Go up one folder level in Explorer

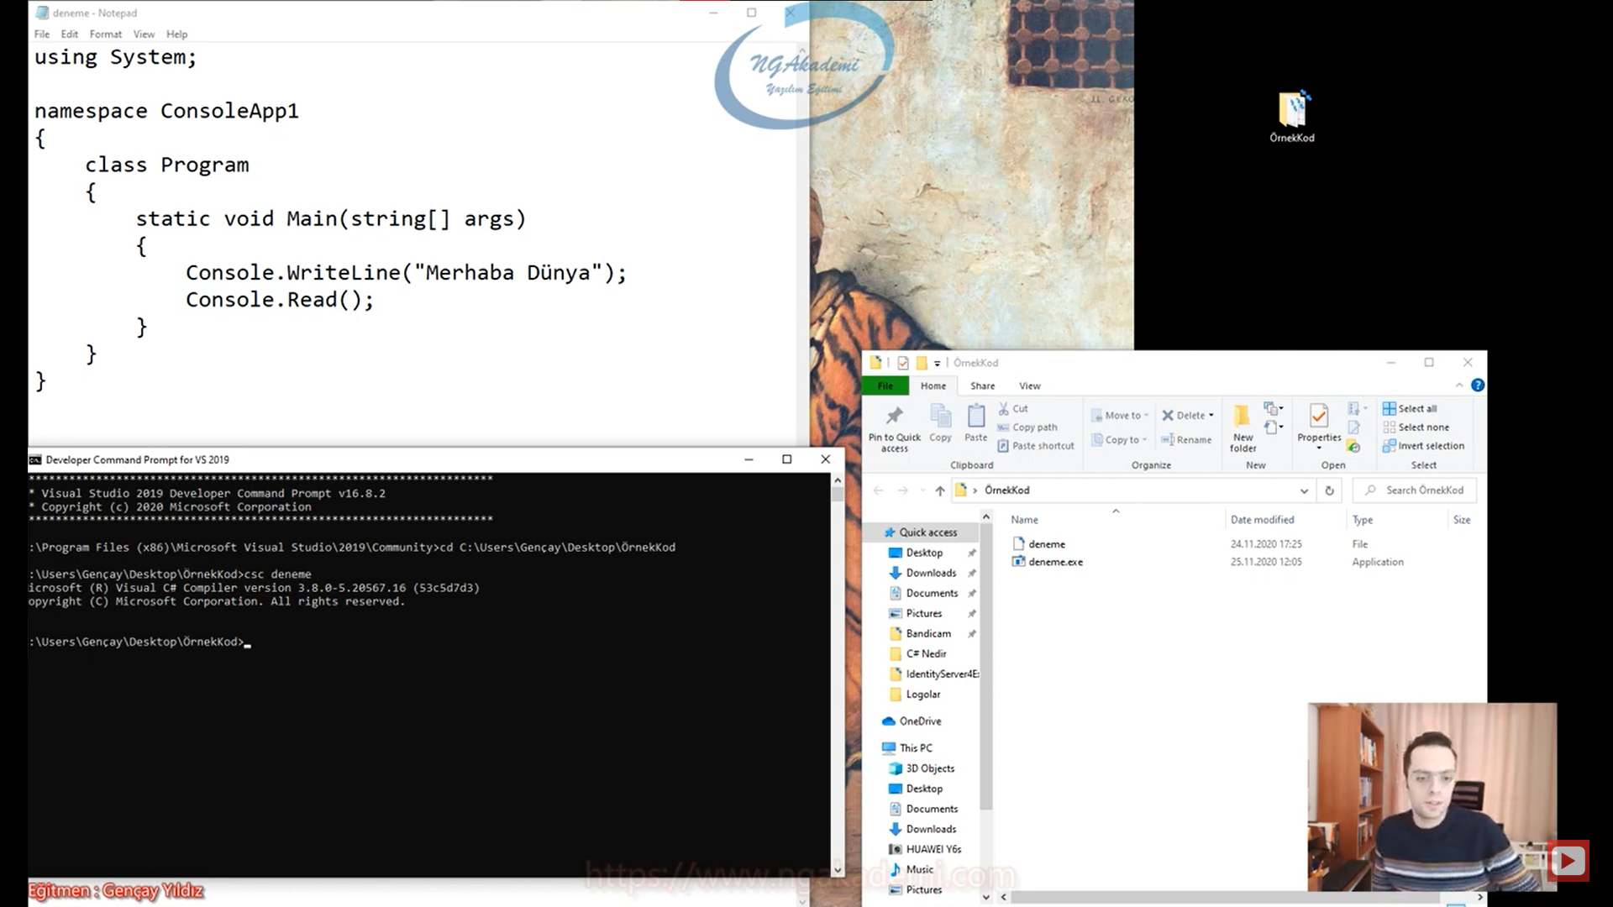[x=939, y=490]
